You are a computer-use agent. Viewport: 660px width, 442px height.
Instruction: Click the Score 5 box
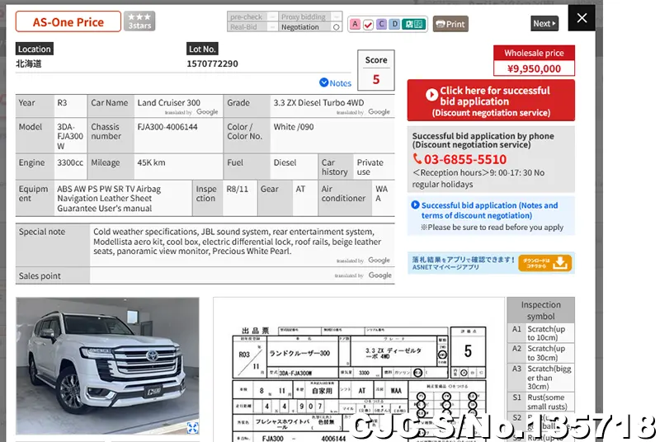[376, 70]
